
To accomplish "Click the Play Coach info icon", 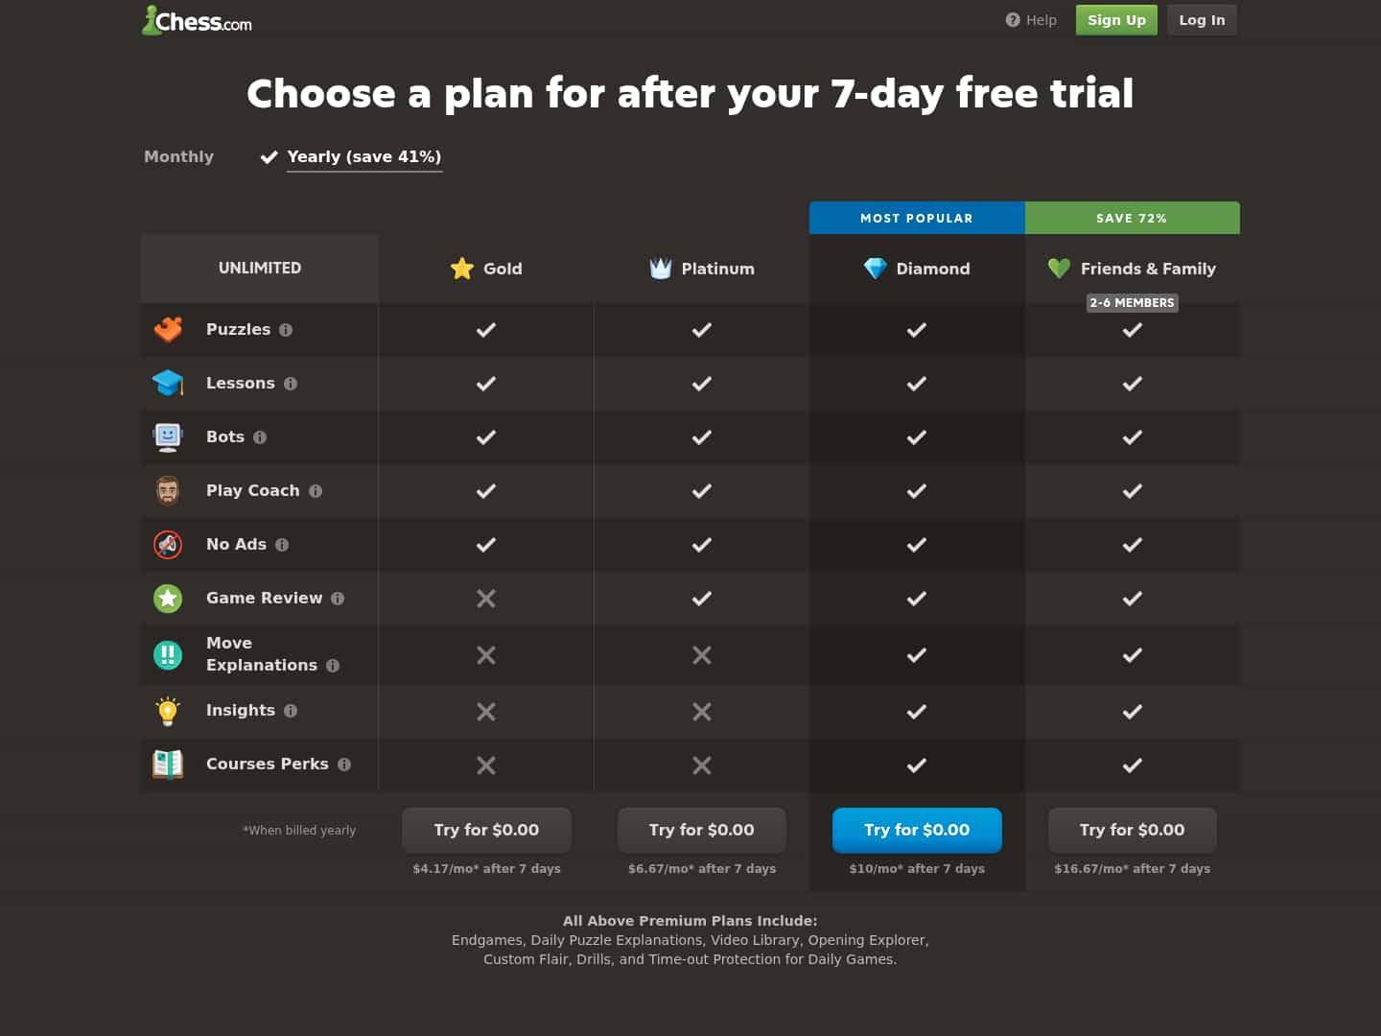I will (316, 491).
